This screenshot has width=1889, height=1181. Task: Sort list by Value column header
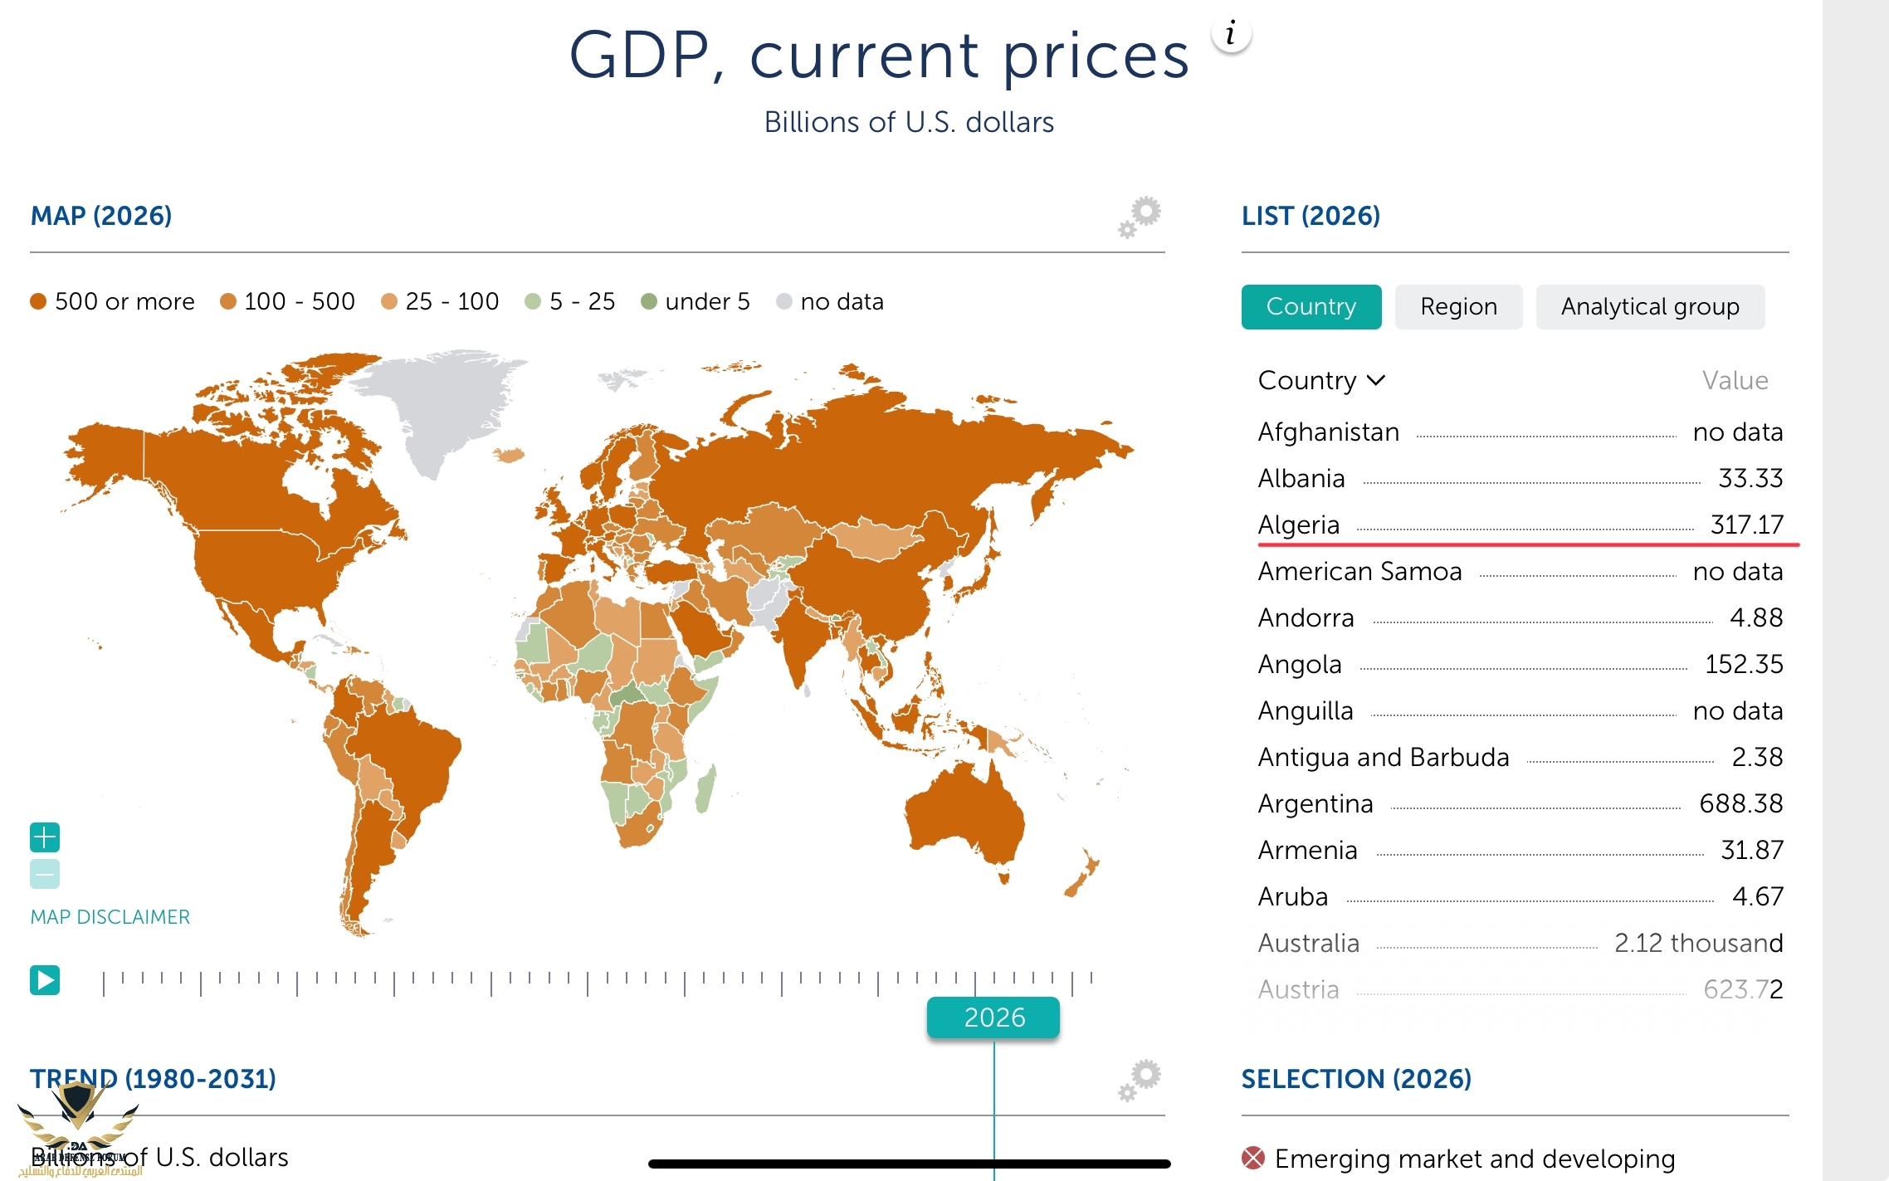click(1735, 380)
